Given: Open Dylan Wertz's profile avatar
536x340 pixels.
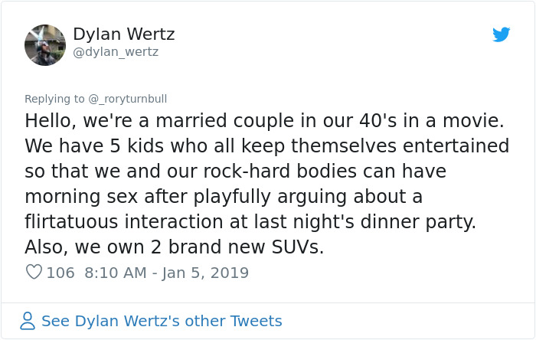Looking at the screenshot, I should tap(45, 45).
